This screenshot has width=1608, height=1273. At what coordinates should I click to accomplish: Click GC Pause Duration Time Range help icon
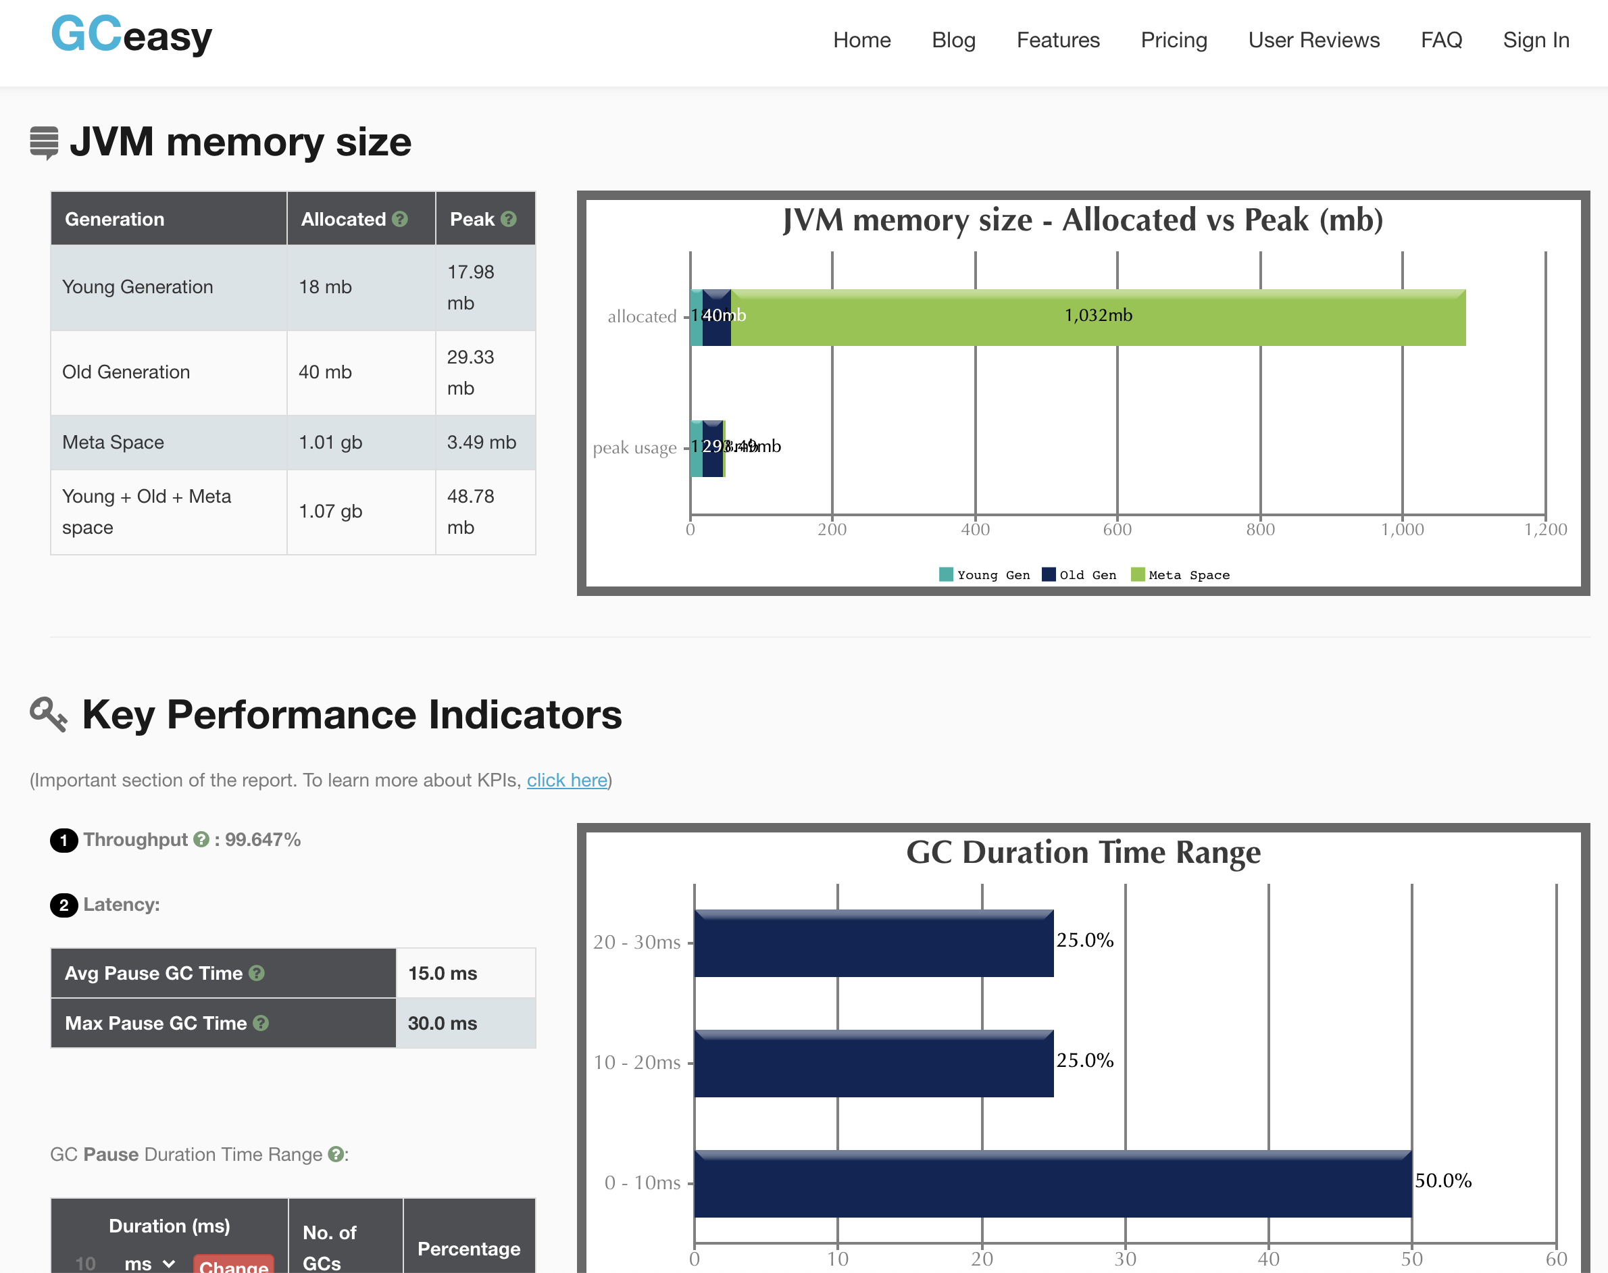[x=336, y=1155]
